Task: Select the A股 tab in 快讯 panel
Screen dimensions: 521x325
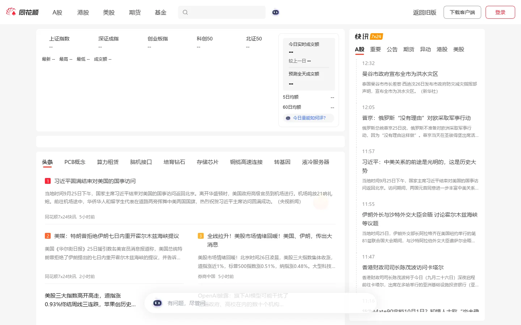Action: point(360,49)
